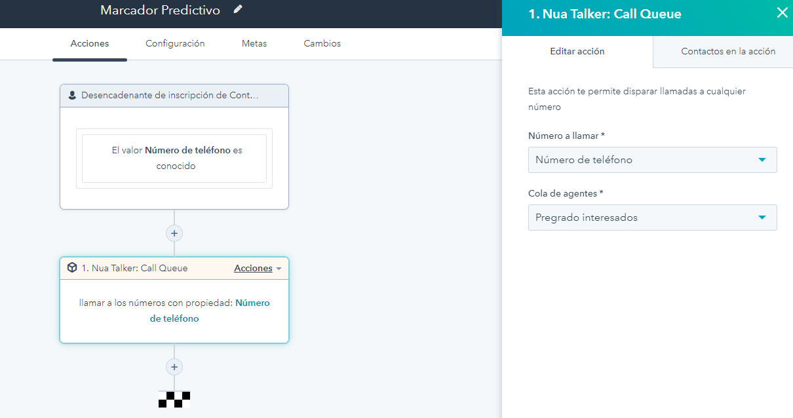793x418 pixels.
Task: Expand the Acciones menu on the Call Queue card
Action: 258,269
